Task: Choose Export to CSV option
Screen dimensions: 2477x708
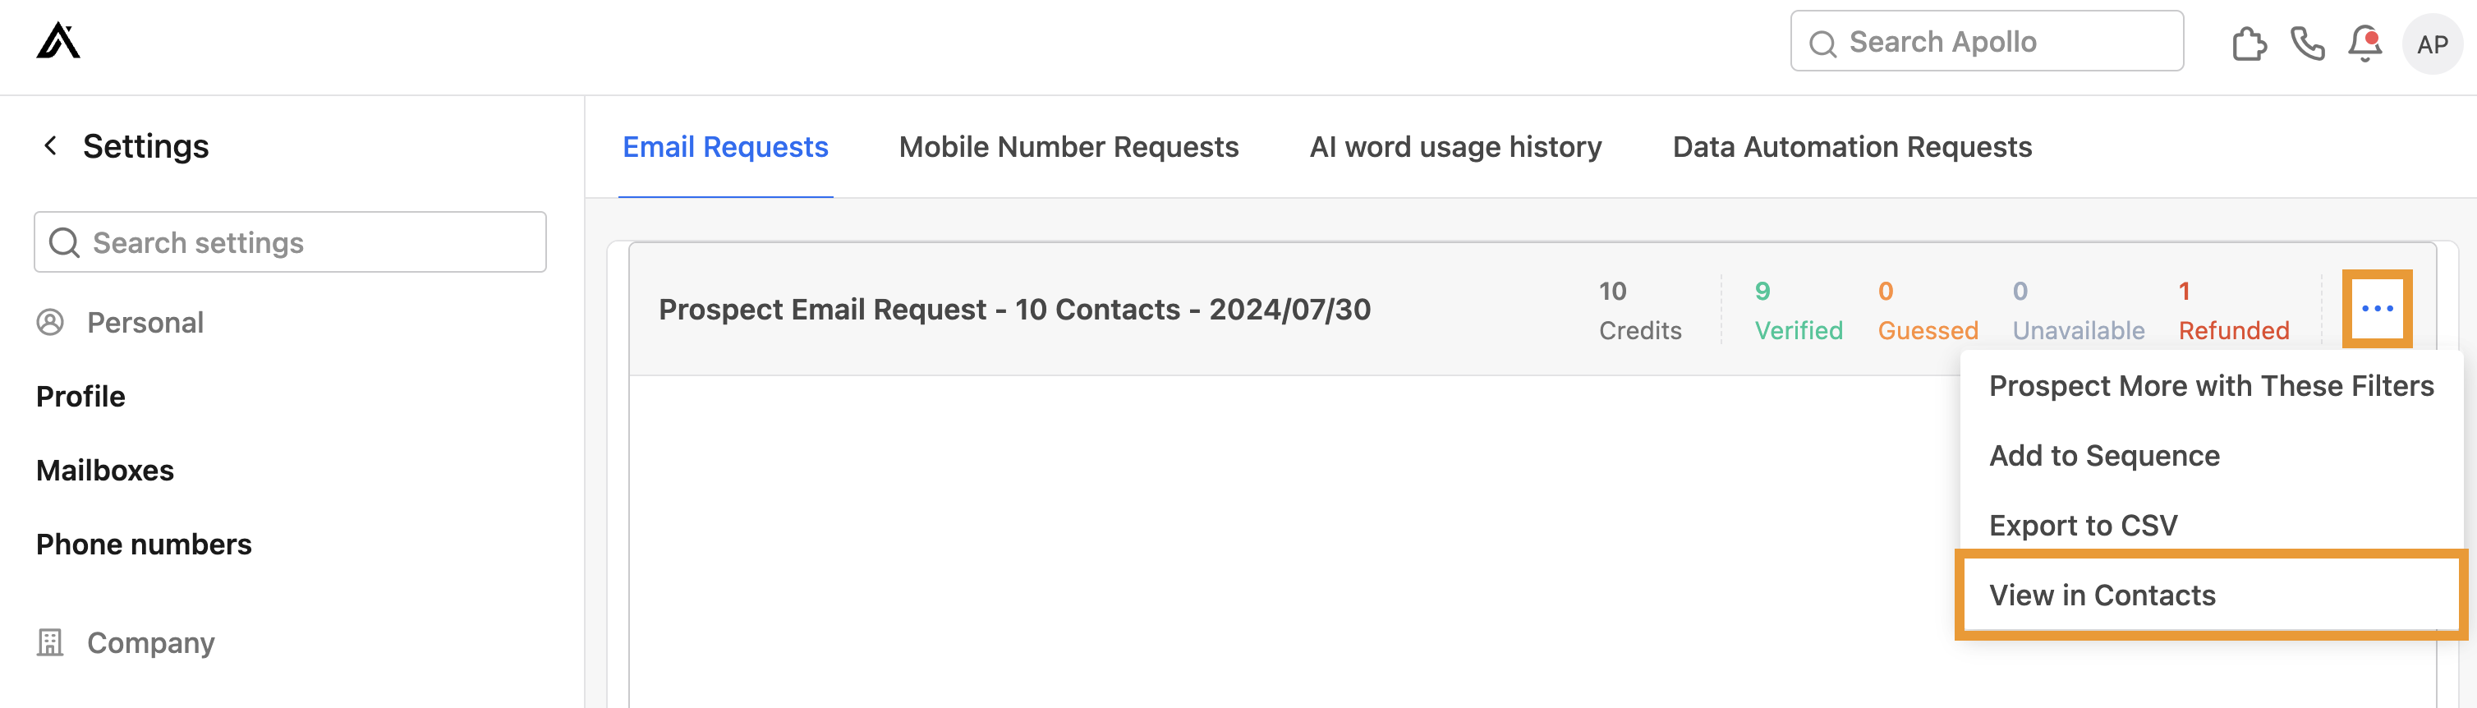Action: 2083,525
